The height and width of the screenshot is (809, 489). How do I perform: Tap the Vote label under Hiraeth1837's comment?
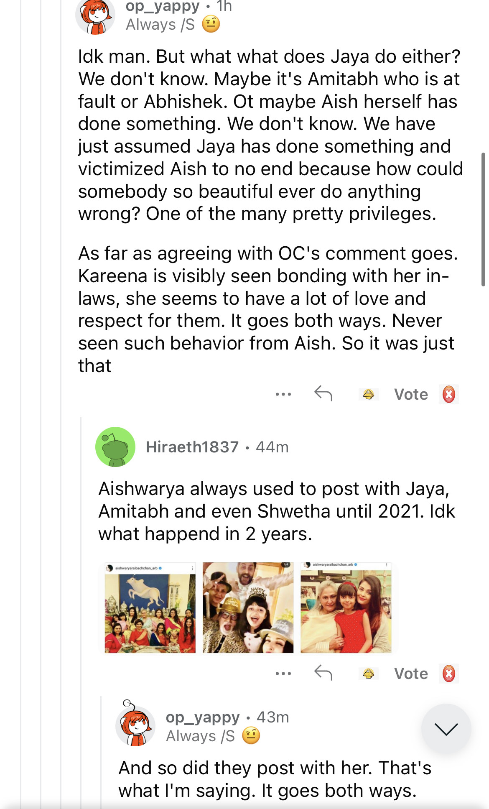click(411, 674)
